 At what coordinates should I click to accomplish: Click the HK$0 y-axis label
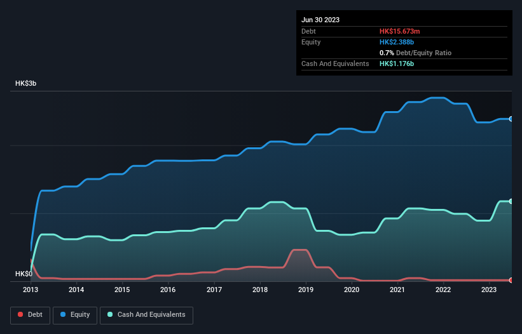pyautogui.click(x=24, y=274)
